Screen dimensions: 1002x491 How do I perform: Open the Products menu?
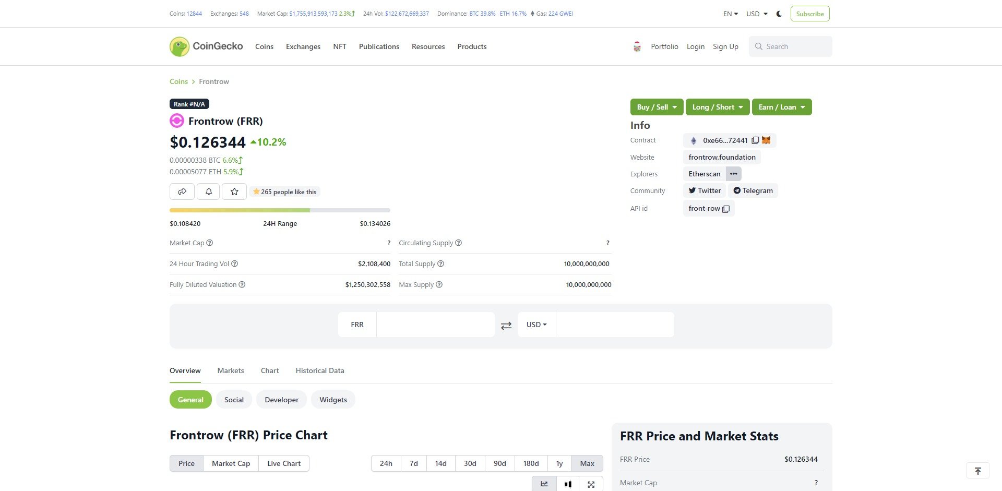(x=472, y=46)
